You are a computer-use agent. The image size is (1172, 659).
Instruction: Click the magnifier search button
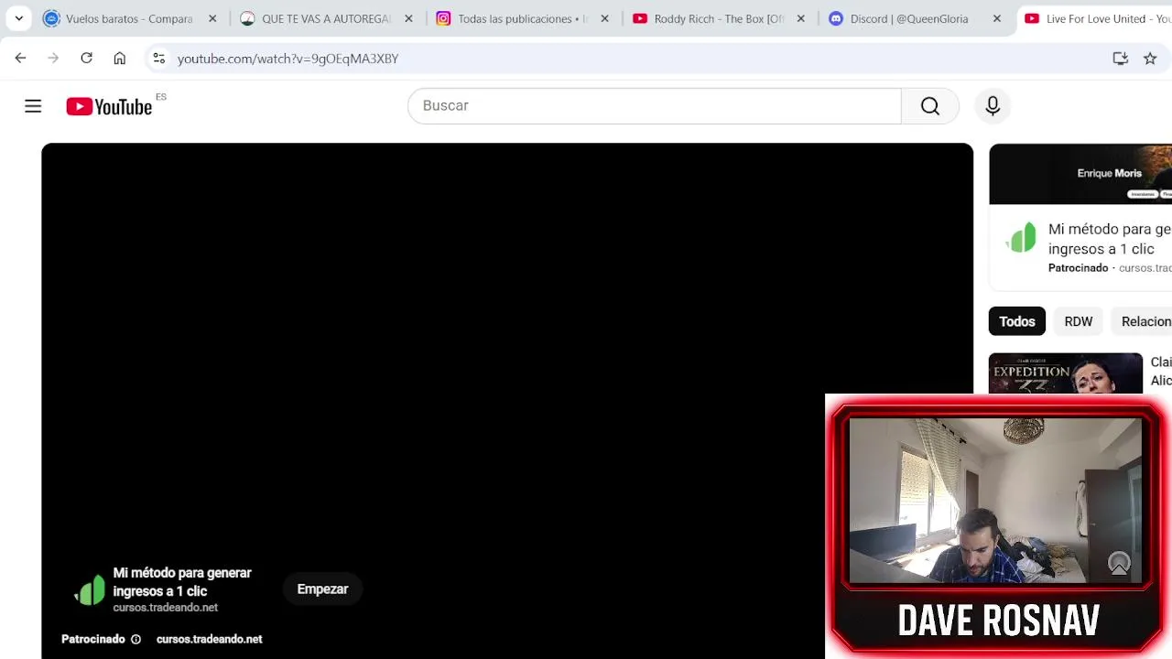pos(930,106)
